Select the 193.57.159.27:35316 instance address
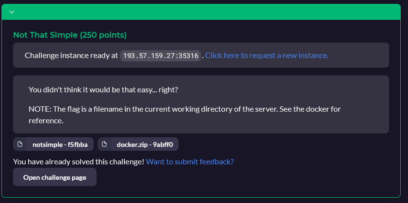The image size is (408, 203). point(161,56)
